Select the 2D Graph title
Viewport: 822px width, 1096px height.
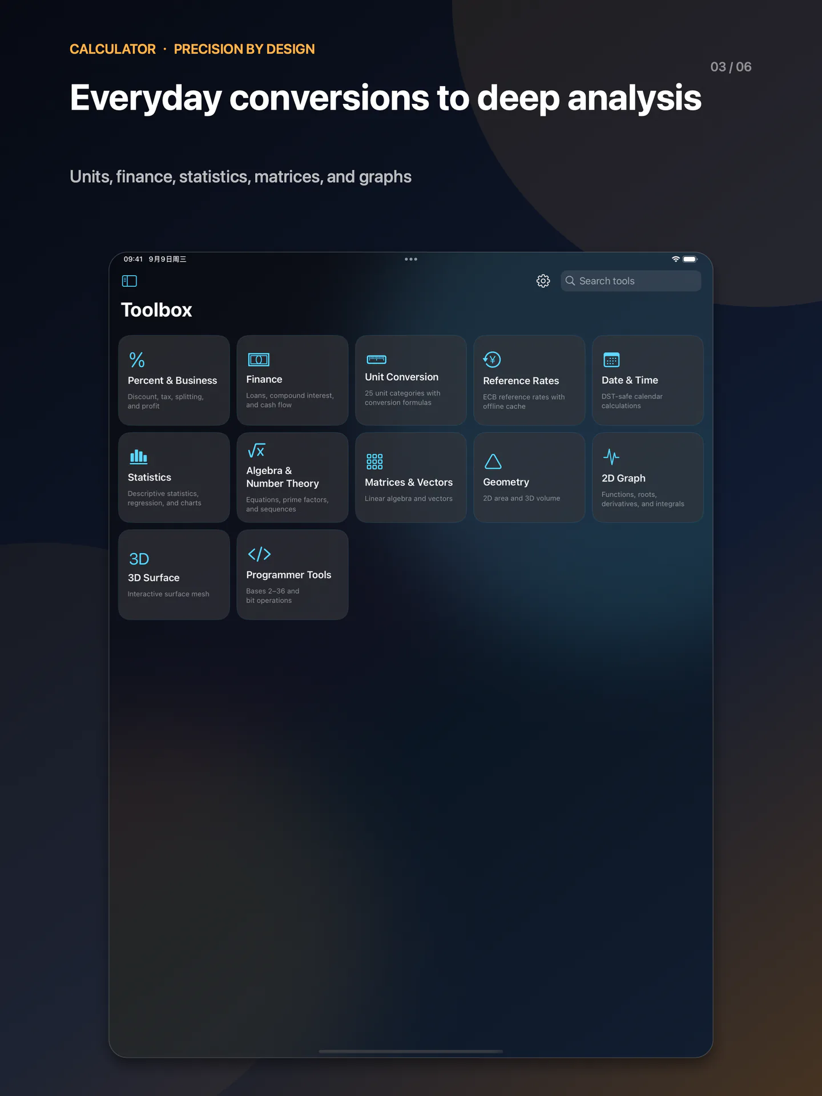pyautogui.click(x=623, y=478)
